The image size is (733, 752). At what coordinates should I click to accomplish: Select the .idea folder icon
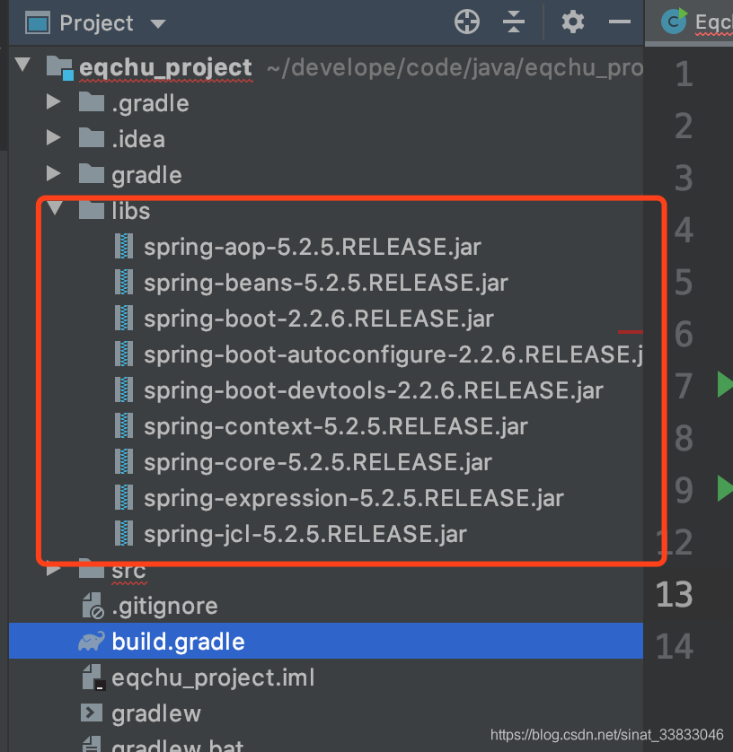point(92,138)
